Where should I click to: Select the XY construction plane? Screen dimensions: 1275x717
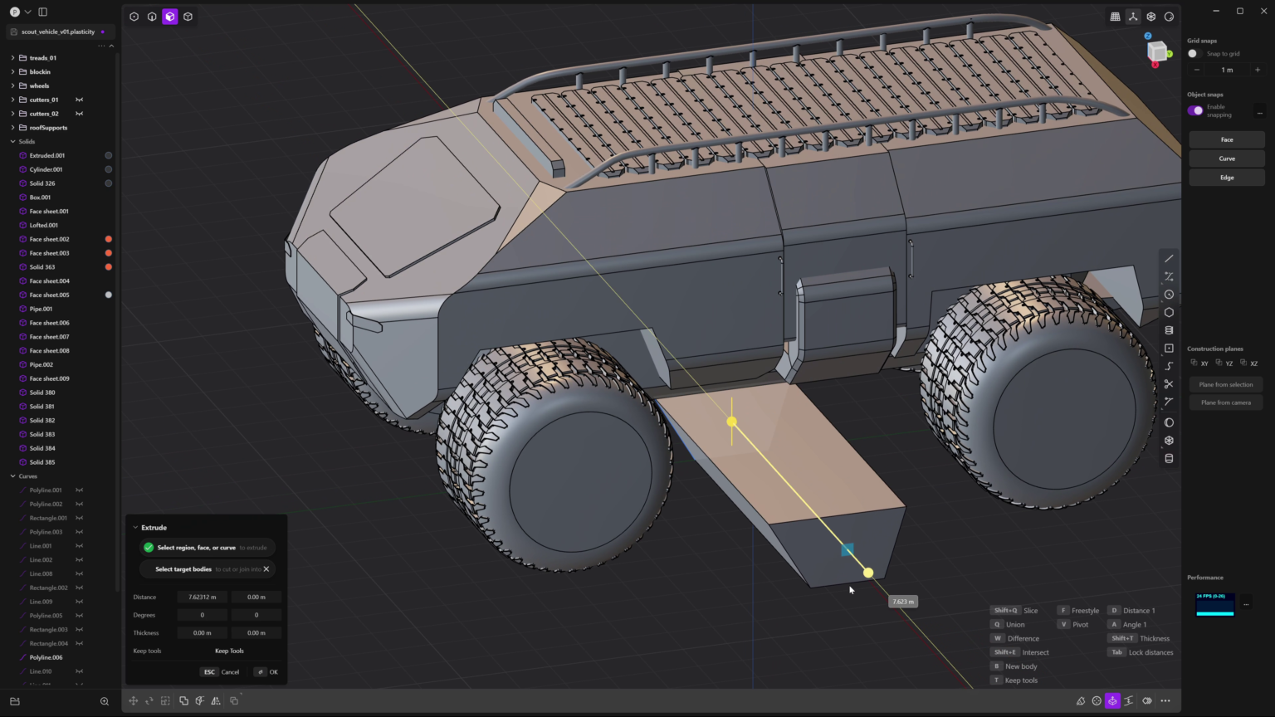(1199, 363)
